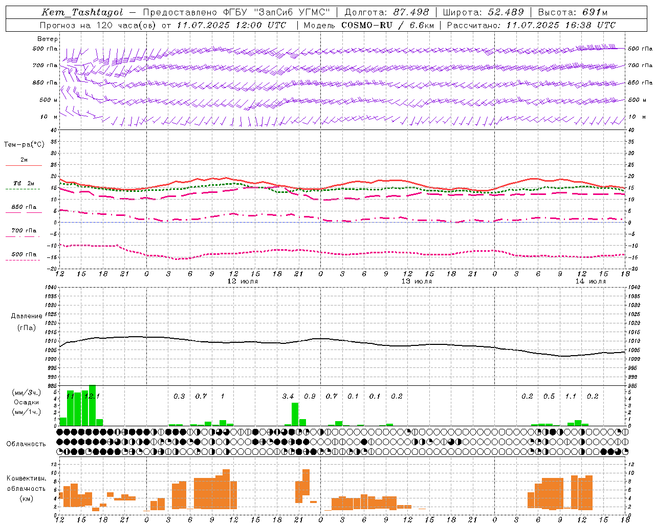Select the 12 июля date label
This screenshot has width=655, height=524.
click(x=243, y=281)
